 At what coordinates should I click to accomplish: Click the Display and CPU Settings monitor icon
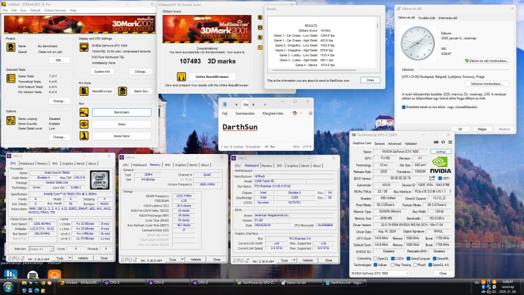tap(84, 47)
